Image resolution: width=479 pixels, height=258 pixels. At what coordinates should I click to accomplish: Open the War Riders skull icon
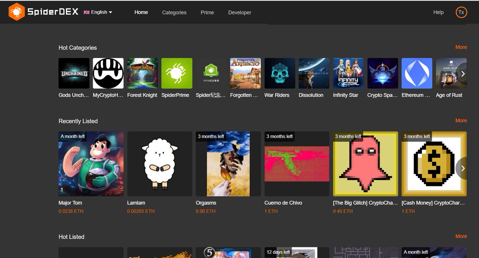pos(280,73)
